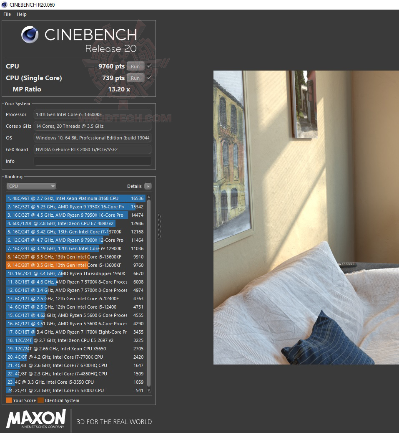
Task: Click the rendered room image
Action: tap(306, 217)
